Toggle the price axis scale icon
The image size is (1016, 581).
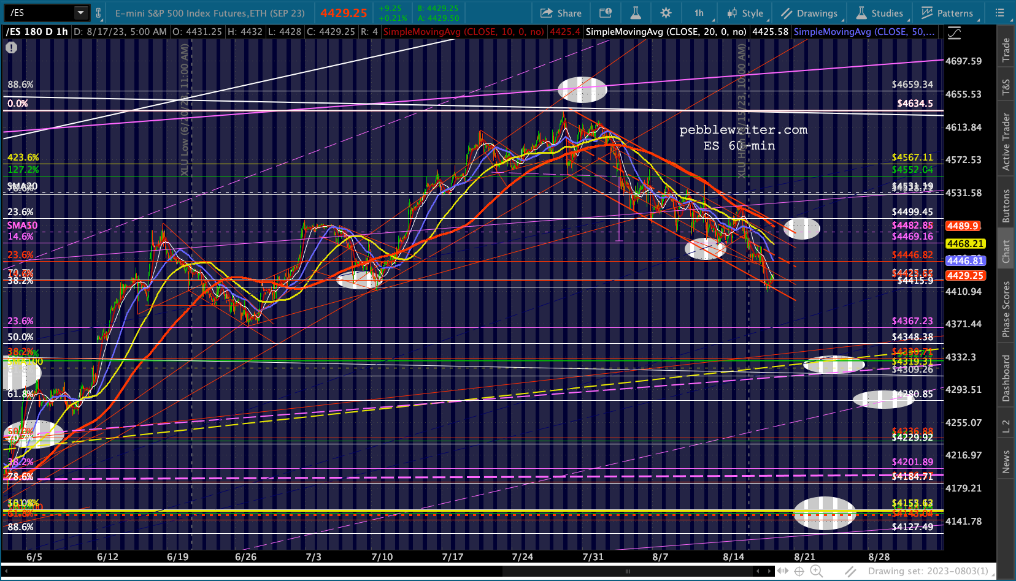(954, 33)
